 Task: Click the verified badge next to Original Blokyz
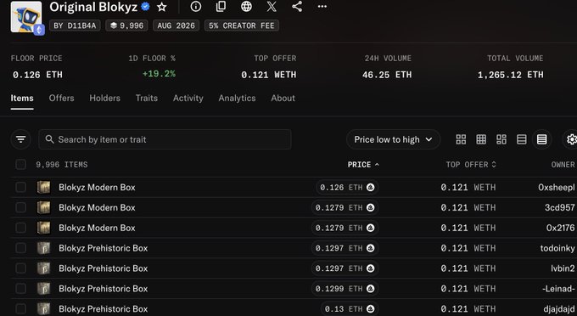click(x=146, y=6)
